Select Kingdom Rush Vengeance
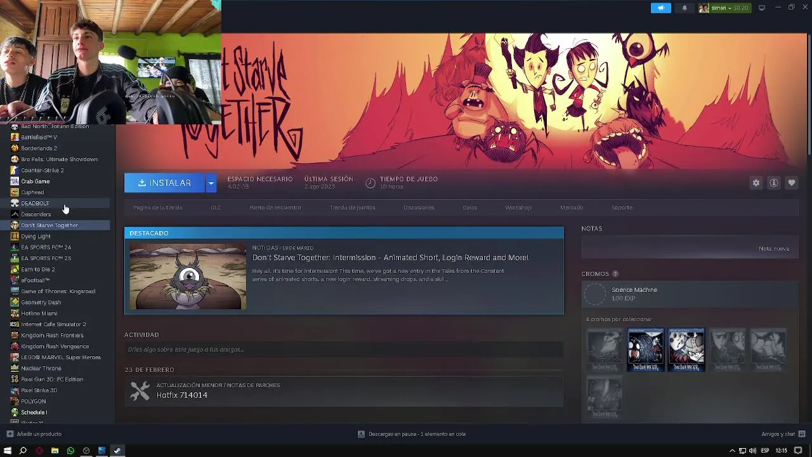This screenshot has height=457, width=812. click(55, 347)
